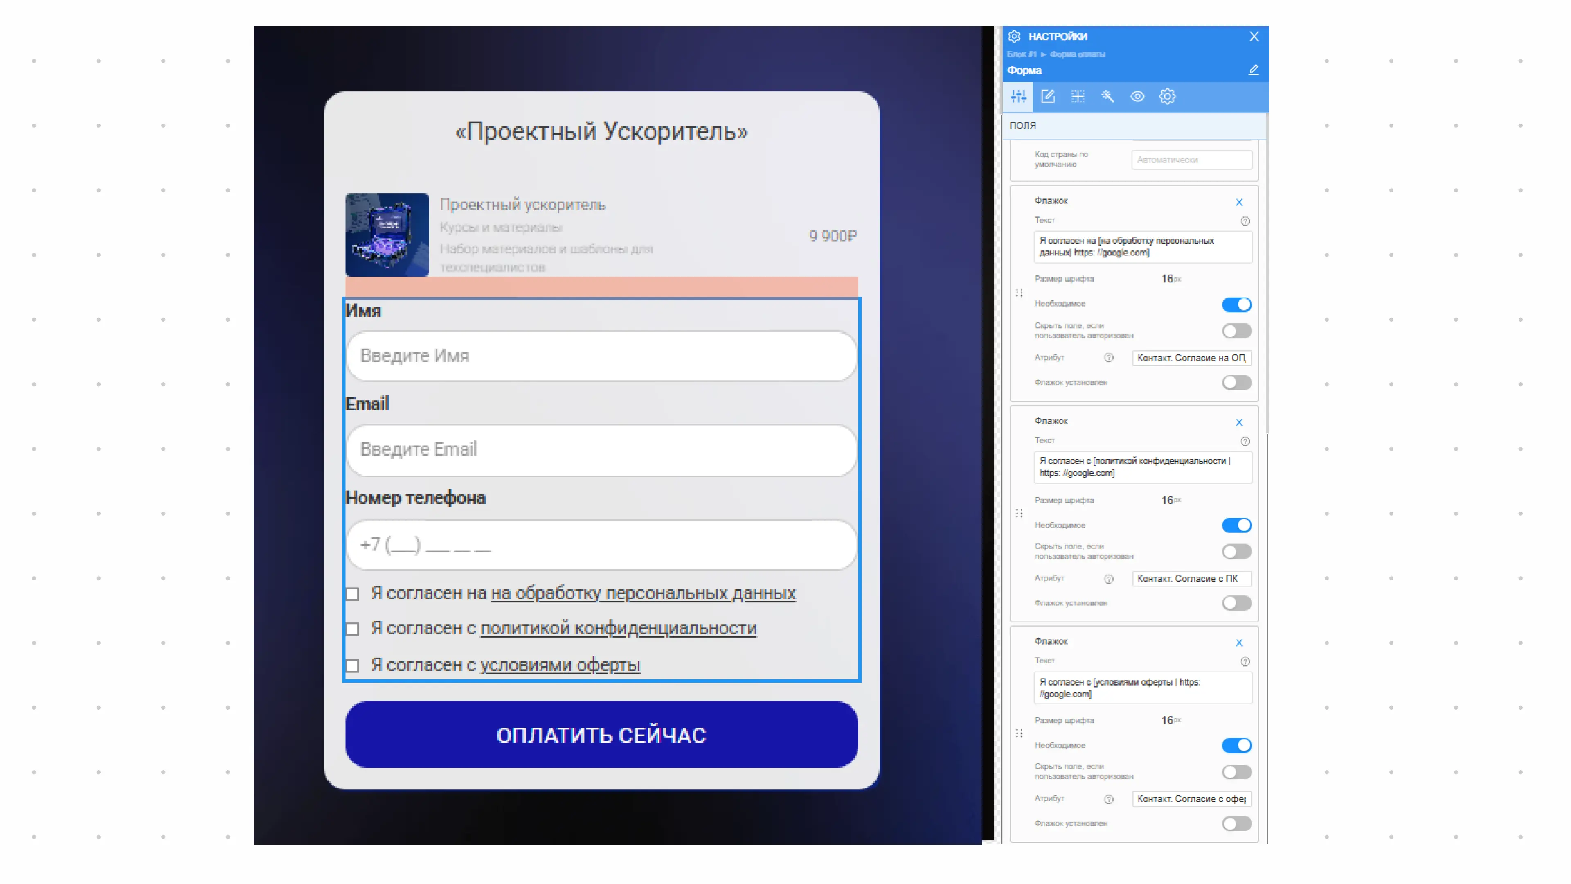Image resolution: width=1571 pixels, height=884 pixels.
Task: Open Атрибут selector showing Согласие с ПК
Action: point(1192,578)
